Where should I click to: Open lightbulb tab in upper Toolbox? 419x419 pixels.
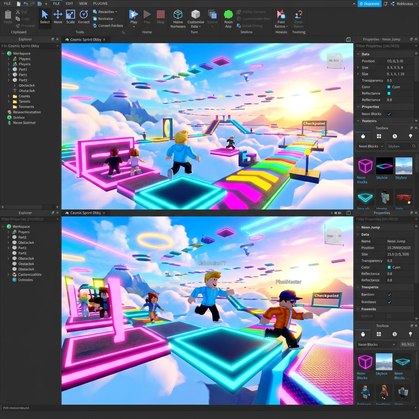click(410, 137)
